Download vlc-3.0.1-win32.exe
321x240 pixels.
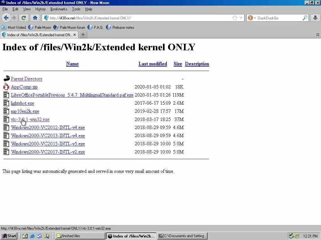(30, 119)
